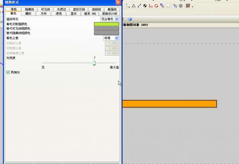Click the grayed field showing 15.0000
239x164 pixels.
pyautogui.click(x=112, y=53)
